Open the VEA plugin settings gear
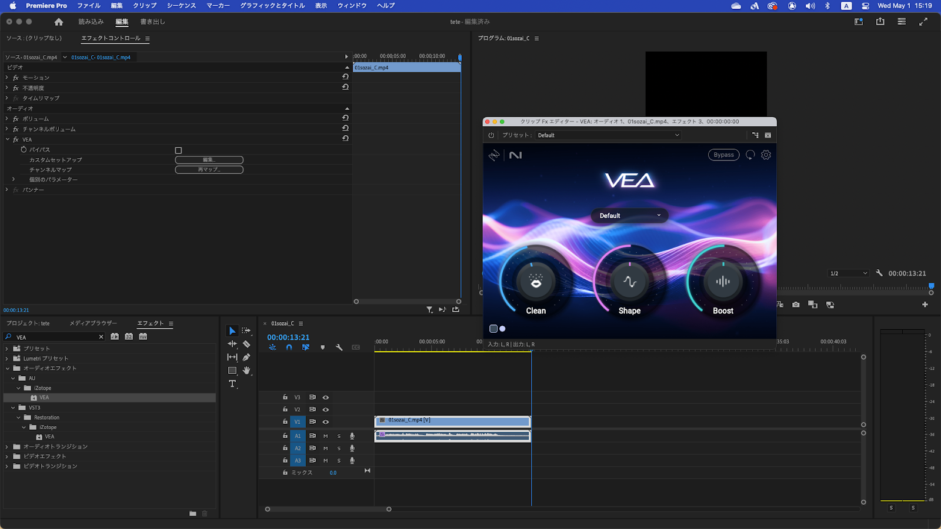The width and height of the screenshot is (941, 529). point(765,155)
